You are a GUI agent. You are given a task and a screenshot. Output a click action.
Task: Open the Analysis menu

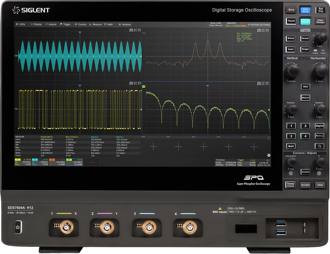click(x=125, y=24)
